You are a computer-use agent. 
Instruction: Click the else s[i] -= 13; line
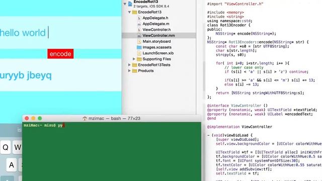[242, 84]
